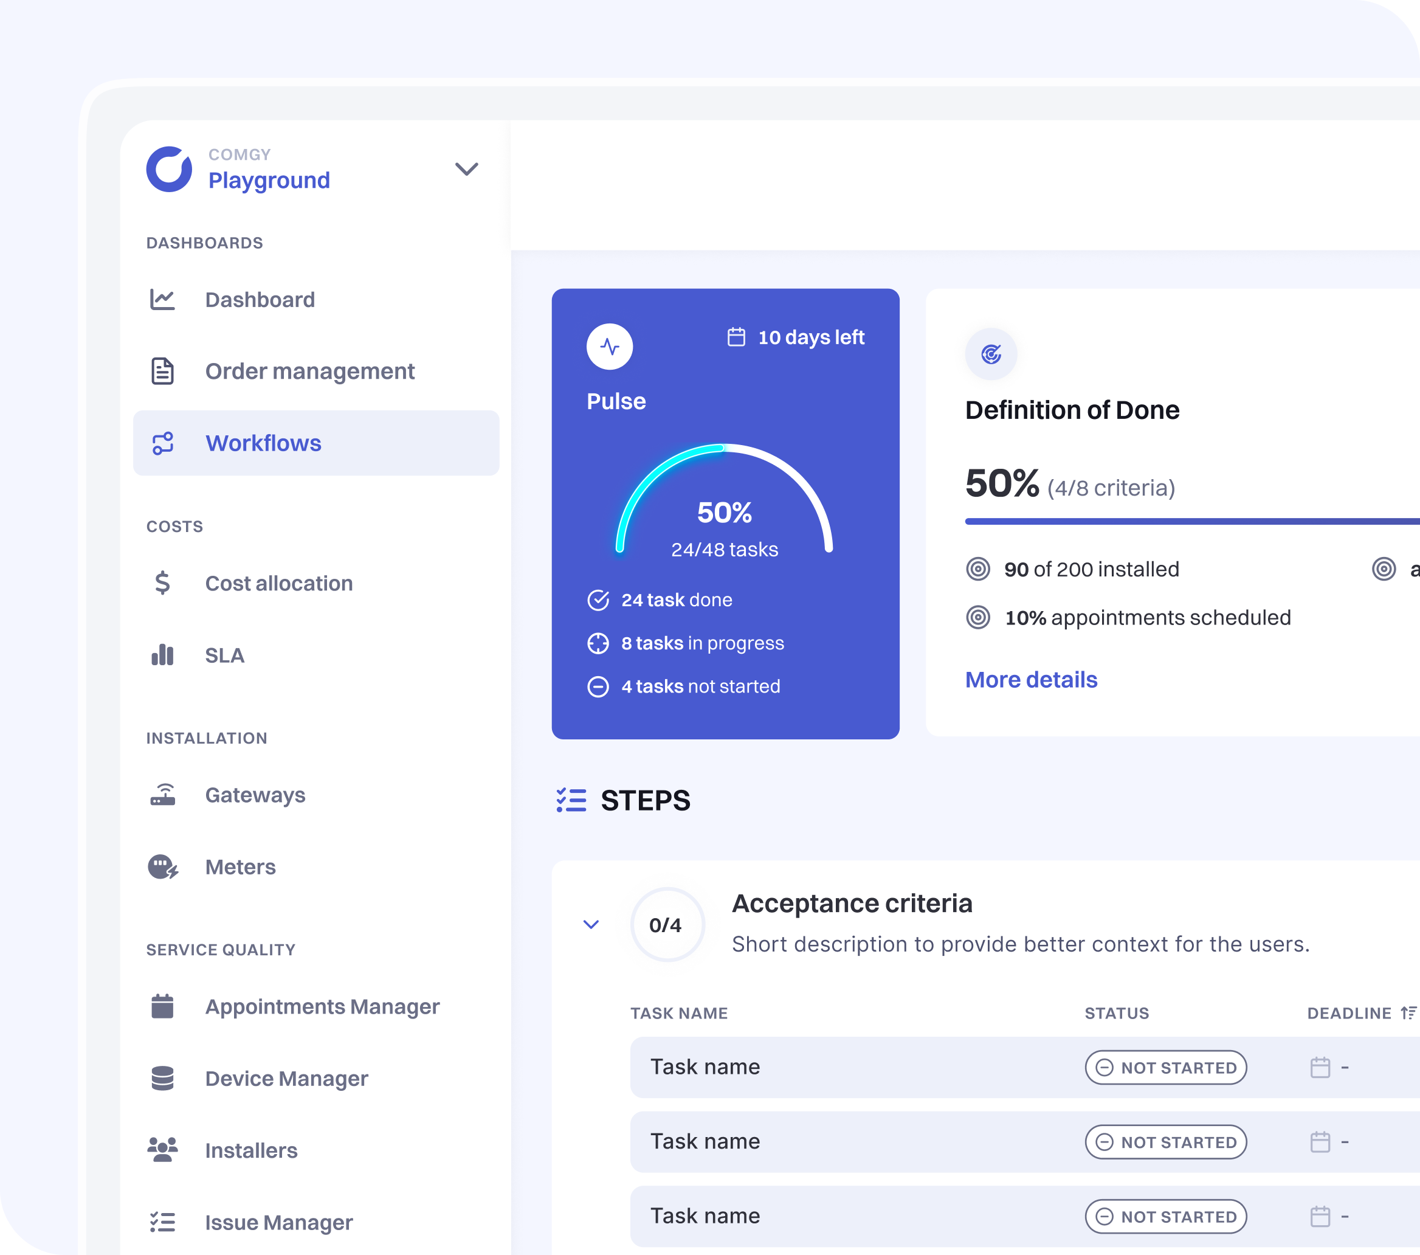
Task: Click the More details link
Action: tap(1031, 679)
